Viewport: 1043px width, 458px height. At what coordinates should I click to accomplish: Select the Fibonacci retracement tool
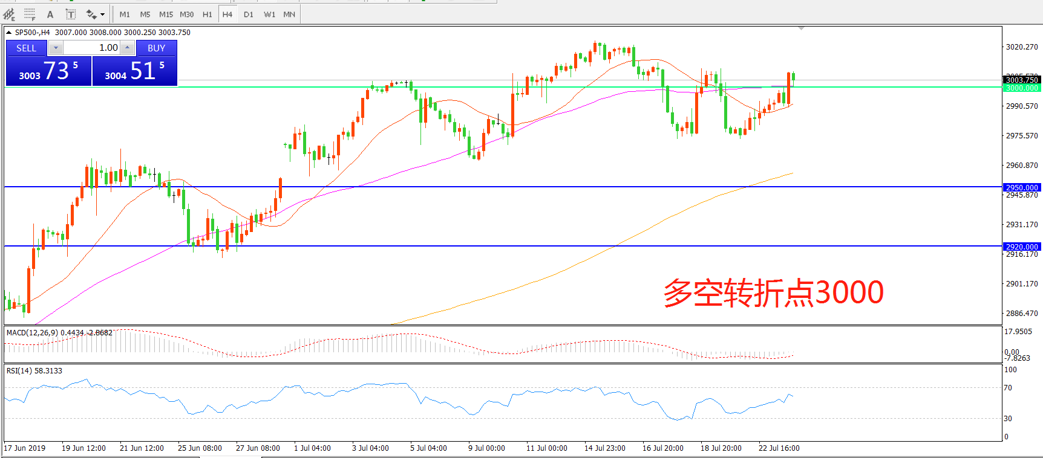[30, 14]
